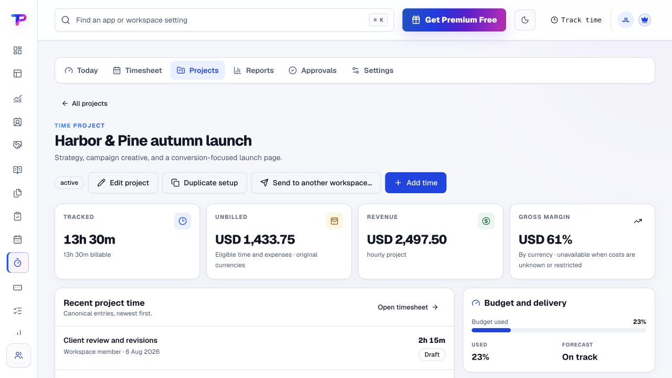Open the open-book icon in sidebar
The height and width of the screenshot is (378, 672).
pos(17,170)
